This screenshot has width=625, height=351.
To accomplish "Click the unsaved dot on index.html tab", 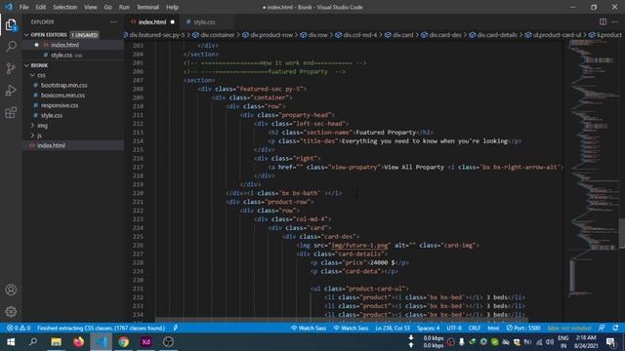I will [173, 21].
